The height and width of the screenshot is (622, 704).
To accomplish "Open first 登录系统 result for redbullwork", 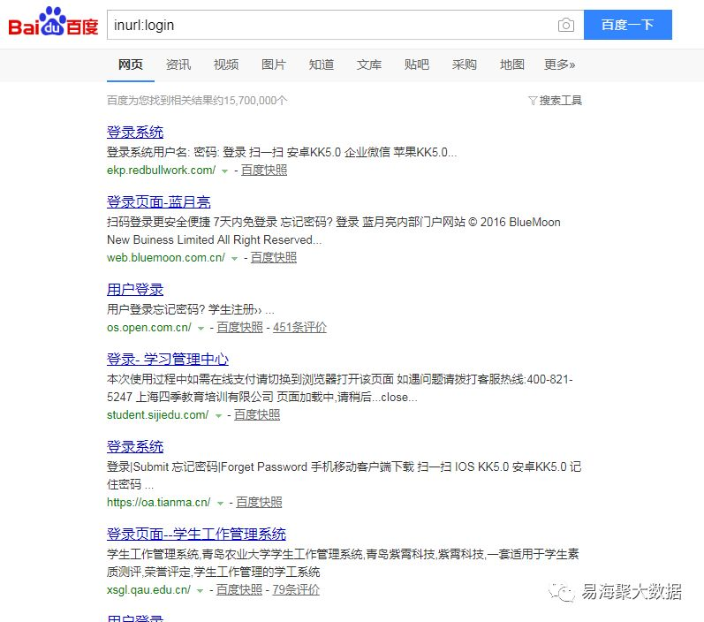I will (x=135, y=132).
